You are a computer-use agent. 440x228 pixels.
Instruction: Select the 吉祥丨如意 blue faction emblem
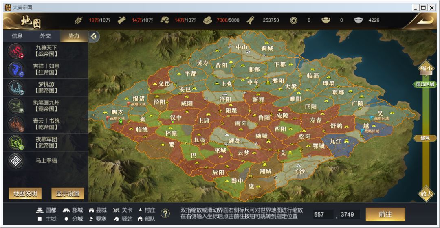(x=16, y=69)
